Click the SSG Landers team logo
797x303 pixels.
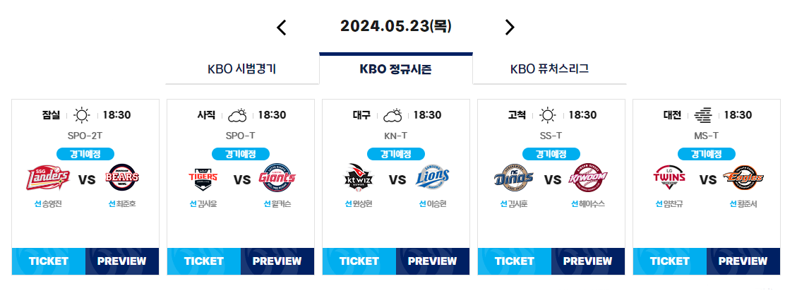[x=48, y=178]
